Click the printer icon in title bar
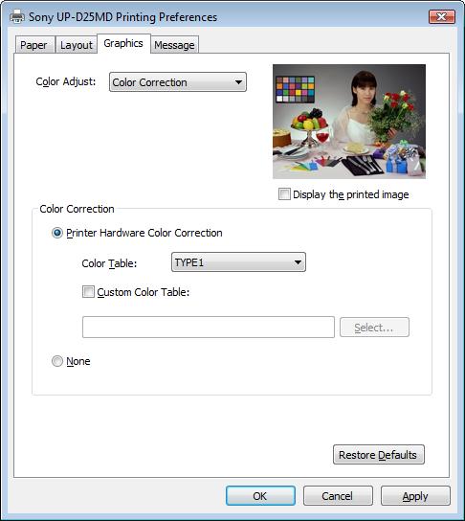 point(17,16)
